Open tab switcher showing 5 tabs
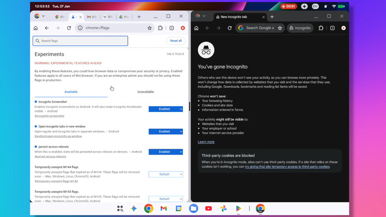 coord(172,28)
